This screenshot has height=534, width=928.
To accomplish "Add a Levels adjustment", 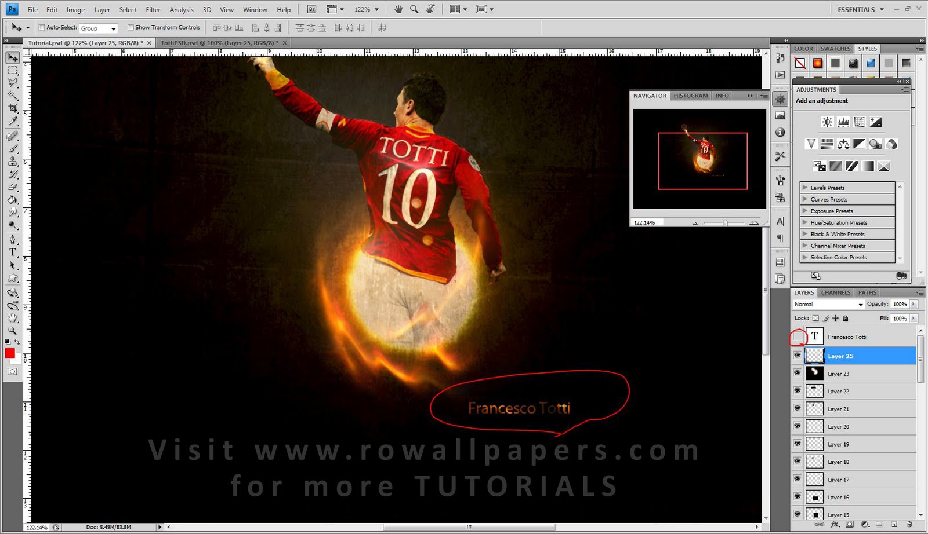I will (x=843, y=122).
